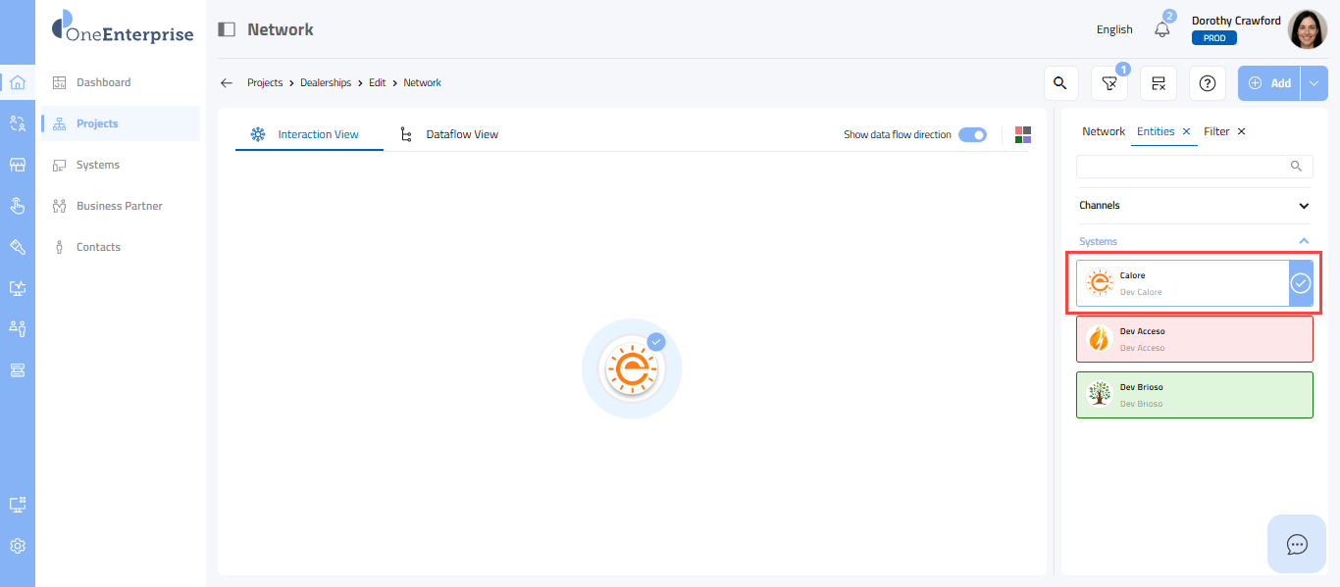This screenshot has width=1340, height=587.
Task: Open the chat bubble widget
Action: pos(1297,544)
